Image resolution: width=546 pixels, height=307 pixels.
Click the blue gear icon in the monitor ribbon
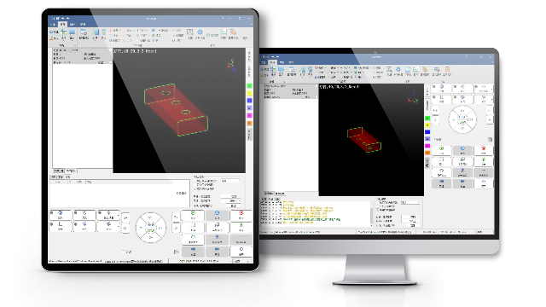coord(398,71)
